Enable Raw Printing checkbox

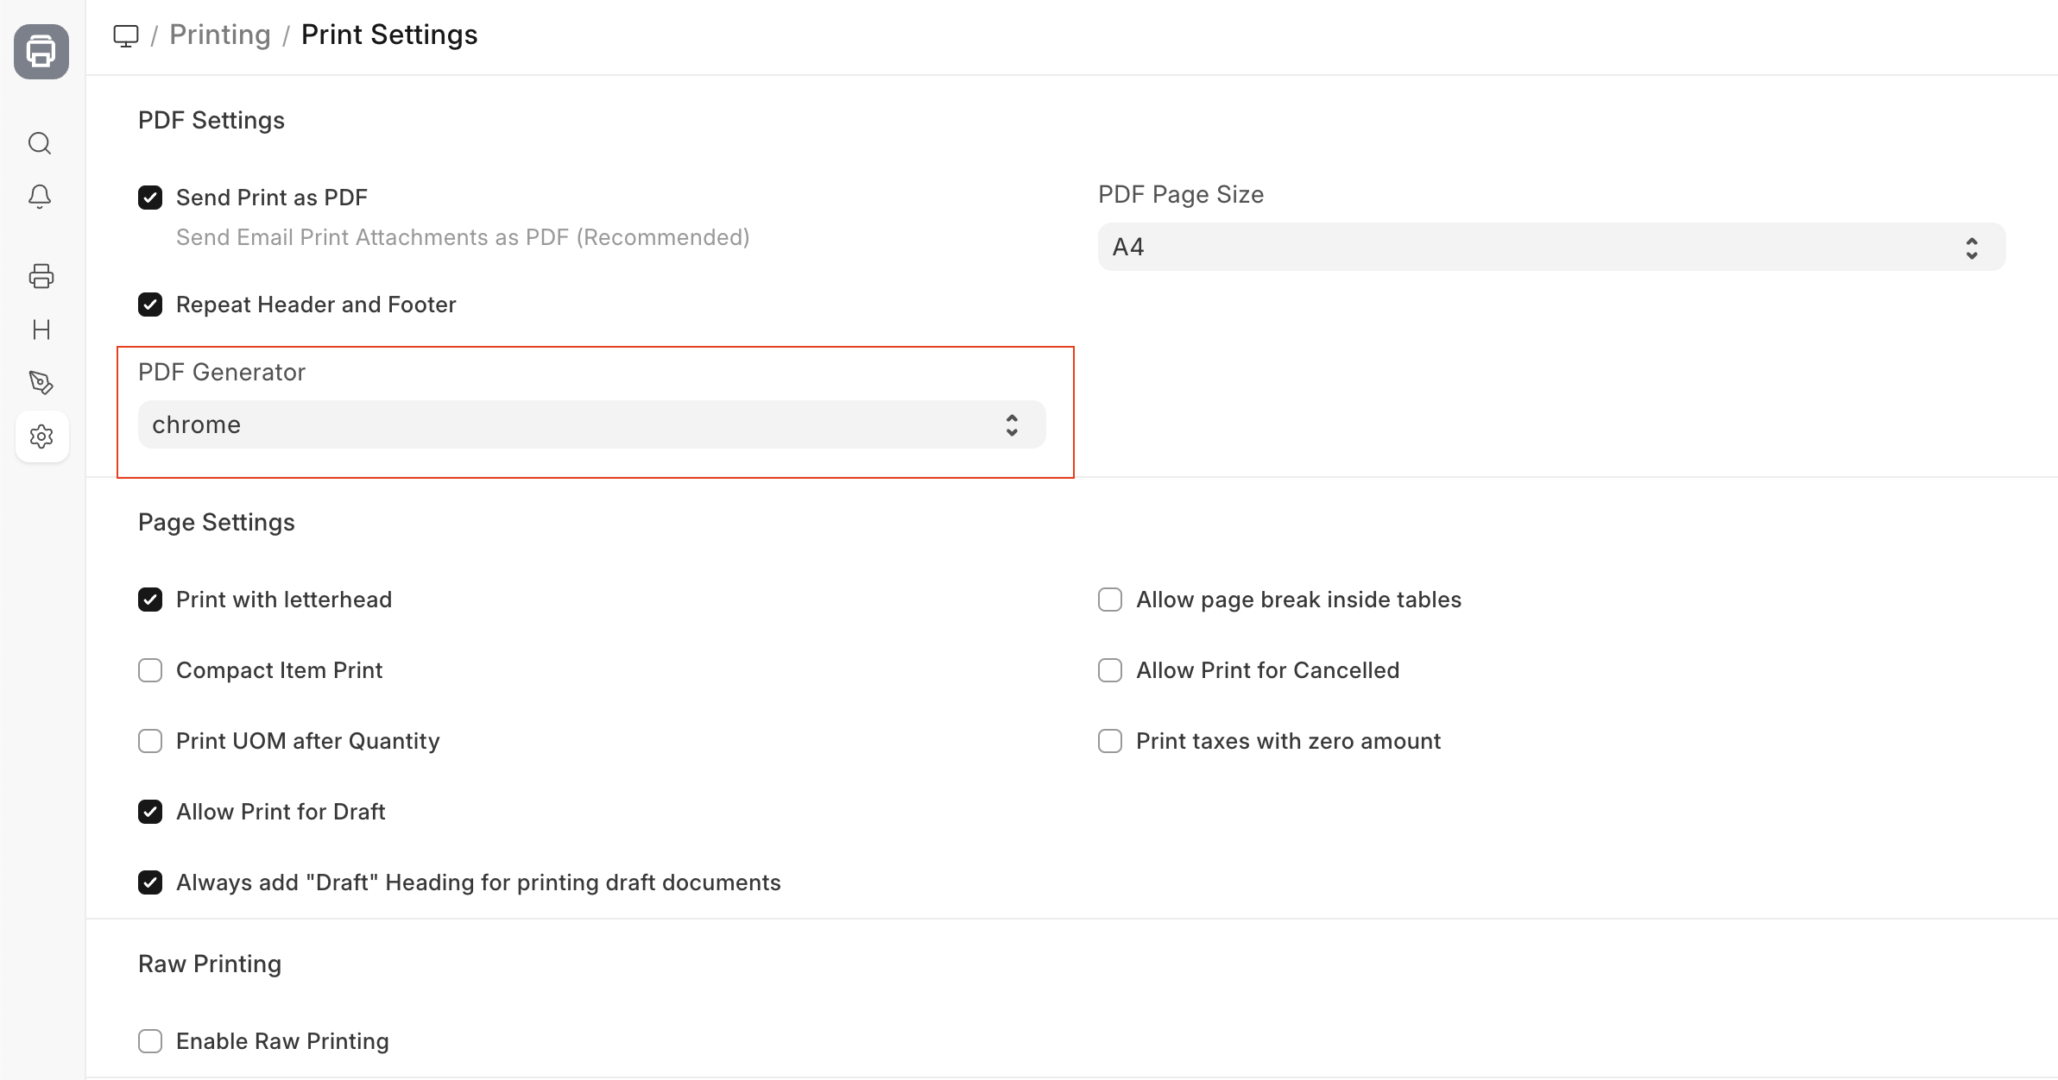[150, 1041]
